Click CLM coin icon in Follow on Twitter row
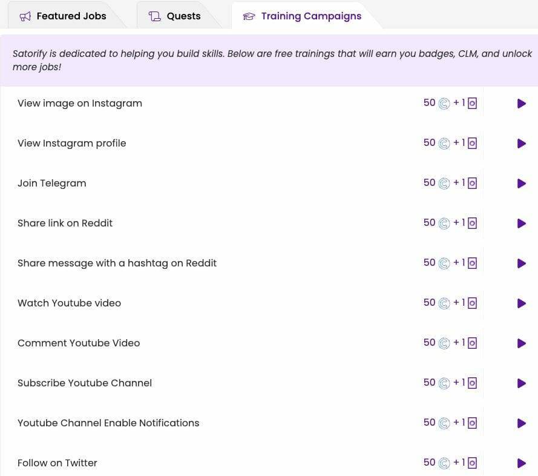Image resolution: width=538 pixels, height=476 pixels. tap(444, 463)
